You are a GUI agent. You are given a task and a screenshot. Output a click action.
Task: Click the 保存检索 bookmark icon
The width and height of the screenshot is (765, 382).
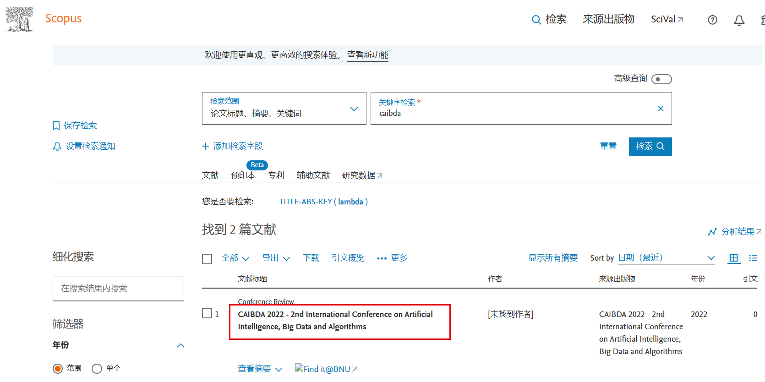56,126
